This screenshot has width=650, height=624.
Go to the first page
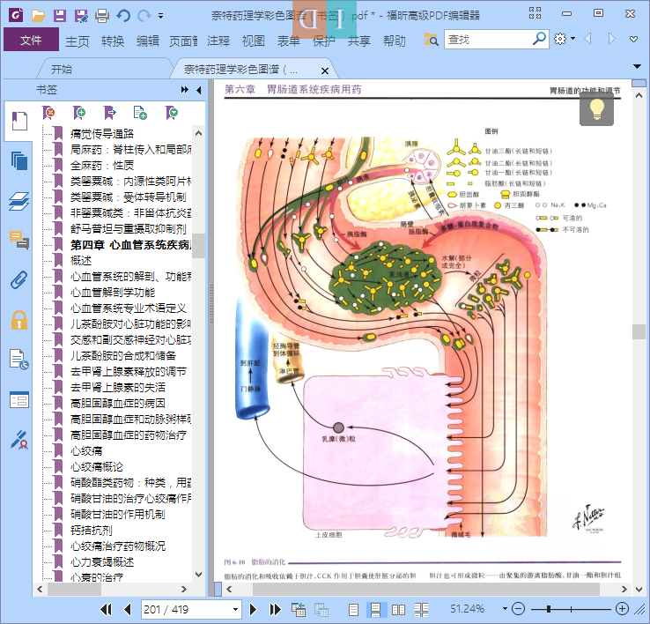point(106,609)
